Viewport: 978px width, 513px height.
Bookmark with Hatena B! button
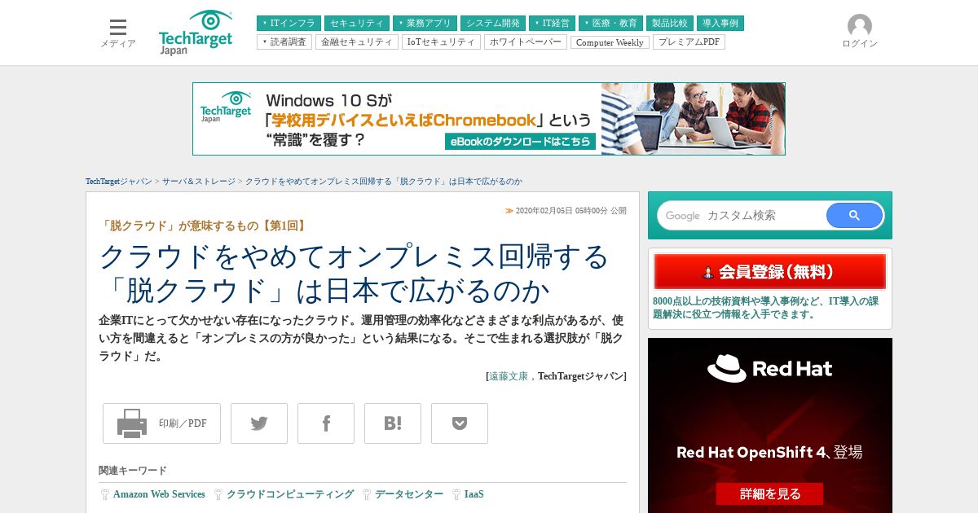[393, 423]
